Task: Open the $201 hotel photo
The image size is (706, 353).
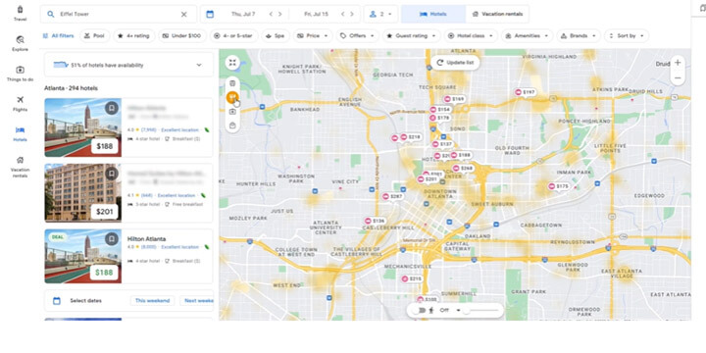Action: 82,193
